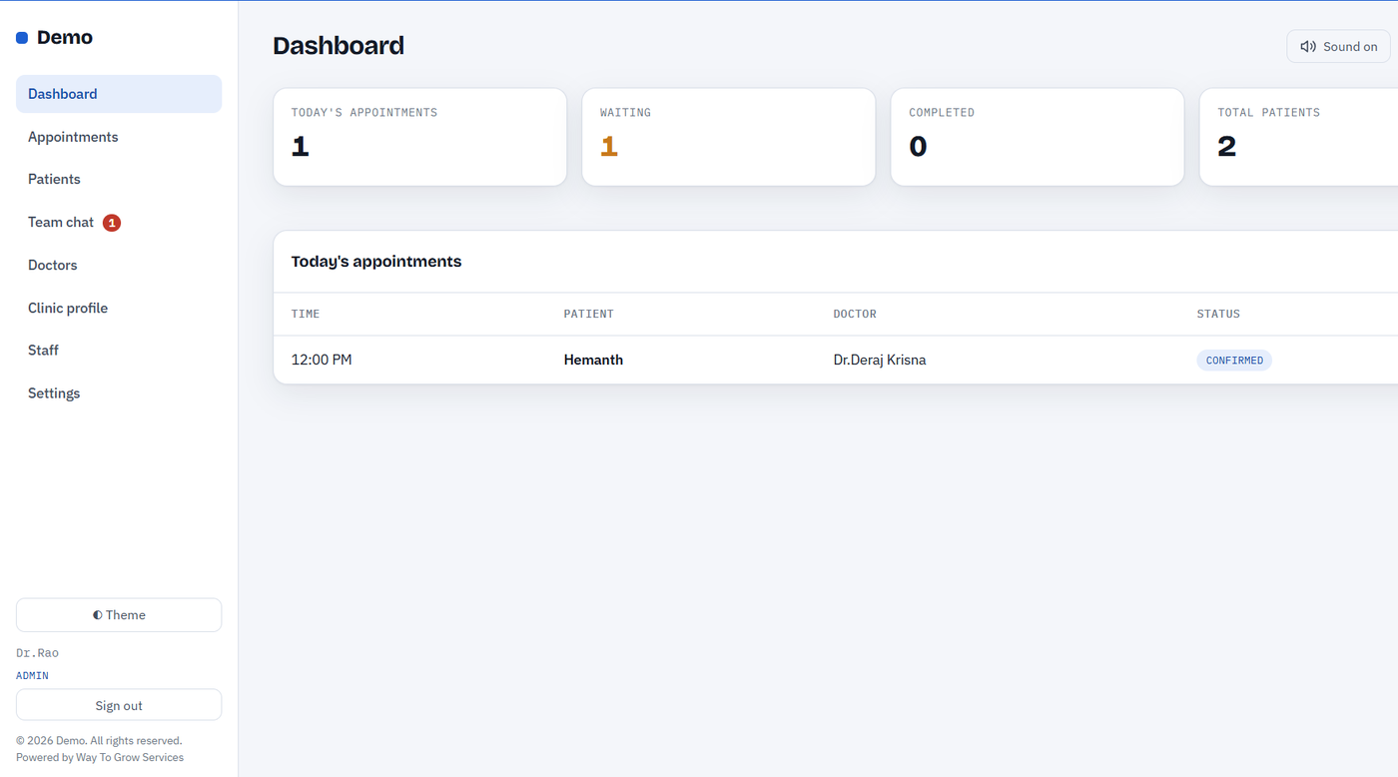This screenshot has height=777, width=1398.
Task: Click the PATIENT column header
Action: [589, 314]
